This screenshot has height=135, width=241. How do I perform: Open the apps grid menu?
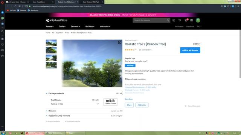192,20
